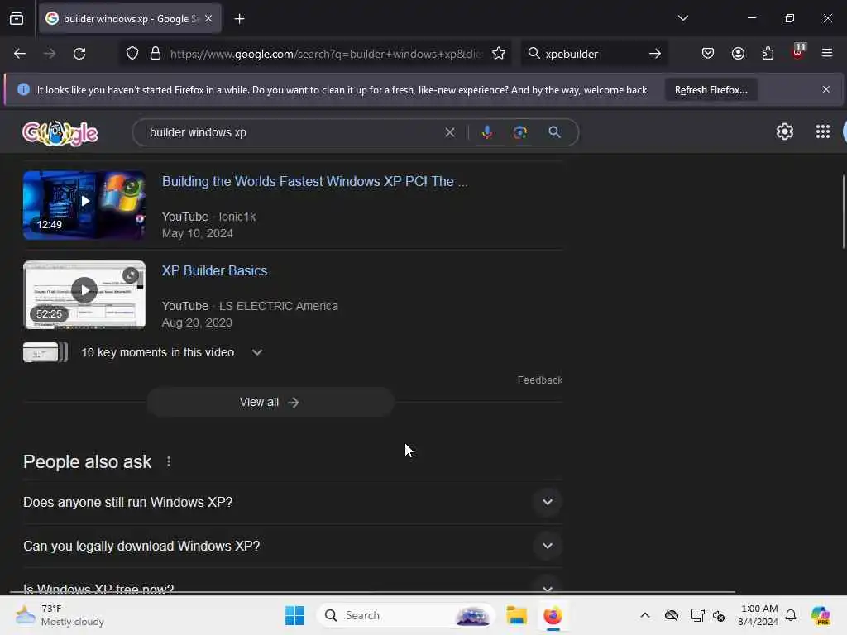Open the XP Builder Basics link
Image resolution: width=847 pixels, height=635 pixels.
click(214, 270)
